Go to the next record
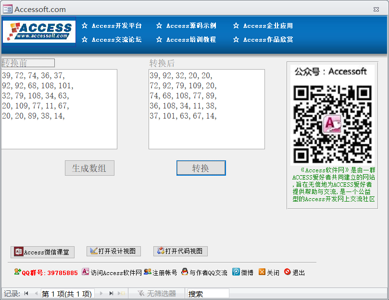The width and height of the screenshot is (389, 300). point(101,294)
